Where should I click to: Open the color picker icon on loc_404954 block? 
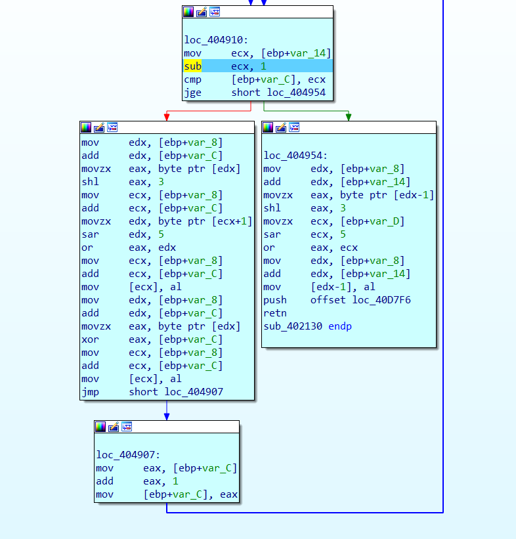point(269,127)
